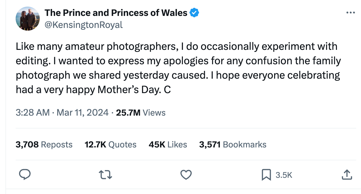Show the 3,708 Reposts list
361x194 pixels.
click(44, 144)
